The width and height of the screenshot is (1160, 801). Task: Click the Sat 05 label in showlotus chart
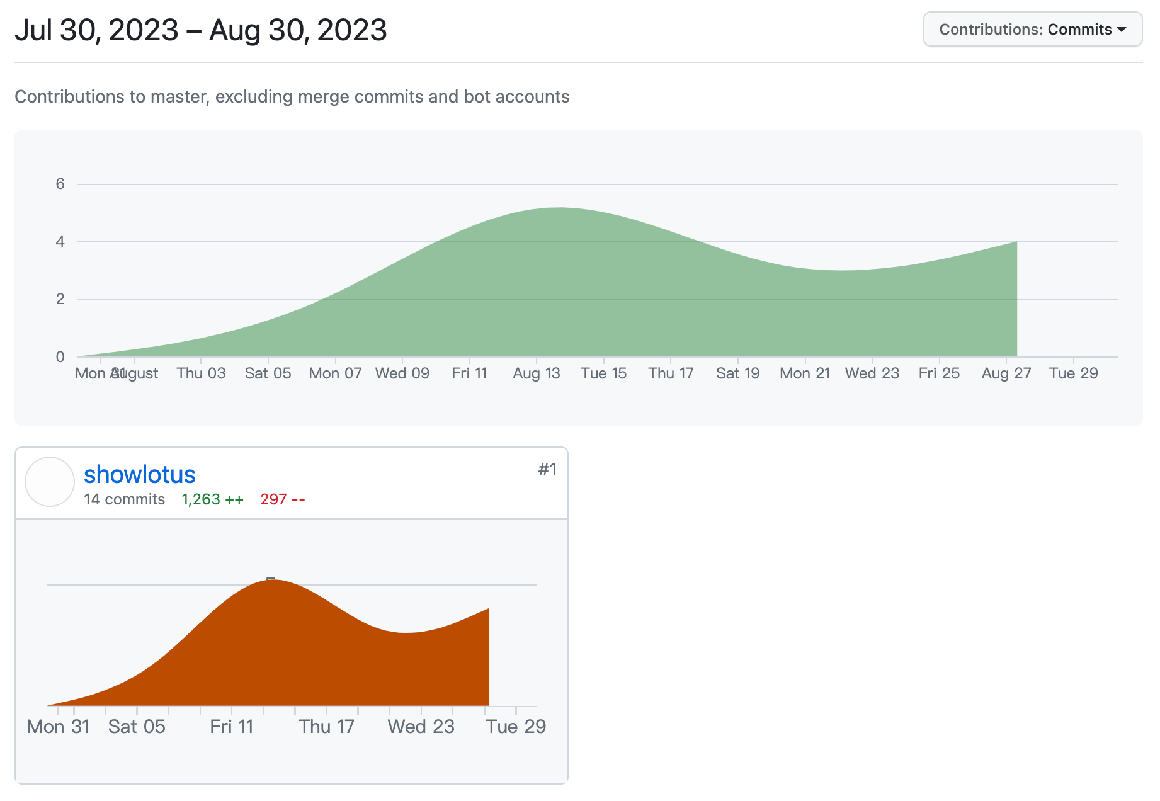pos(137,727)
